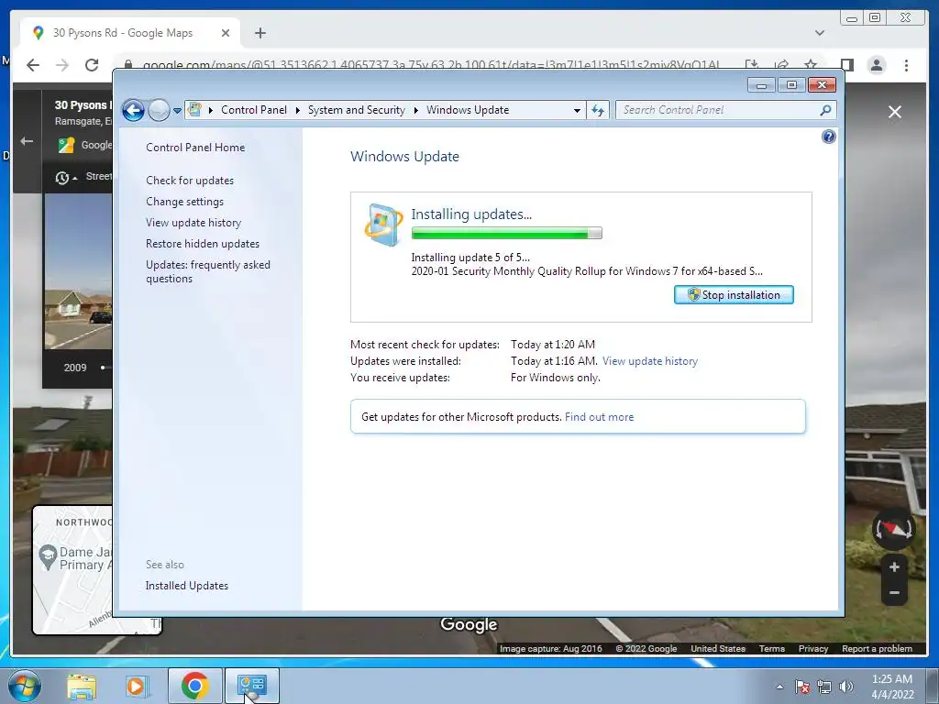Click 'Installing update 5 of 5...' text
939x704 pixels.
coord(470,258)
